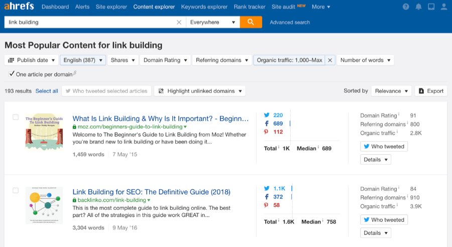Open Keywords explorer menu item
The height and width of the screenshot is (247, 452).
pyautogui.click(x=204, y=7)
